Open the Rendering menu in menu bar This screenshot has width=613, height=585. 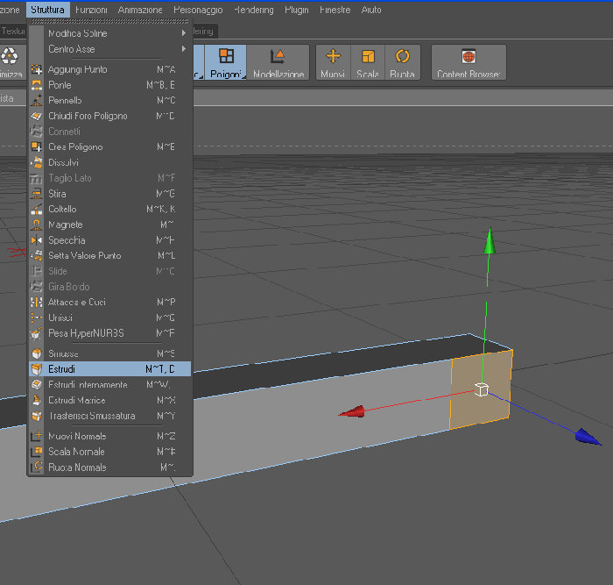pyautogui.click(x=254, y=10)
